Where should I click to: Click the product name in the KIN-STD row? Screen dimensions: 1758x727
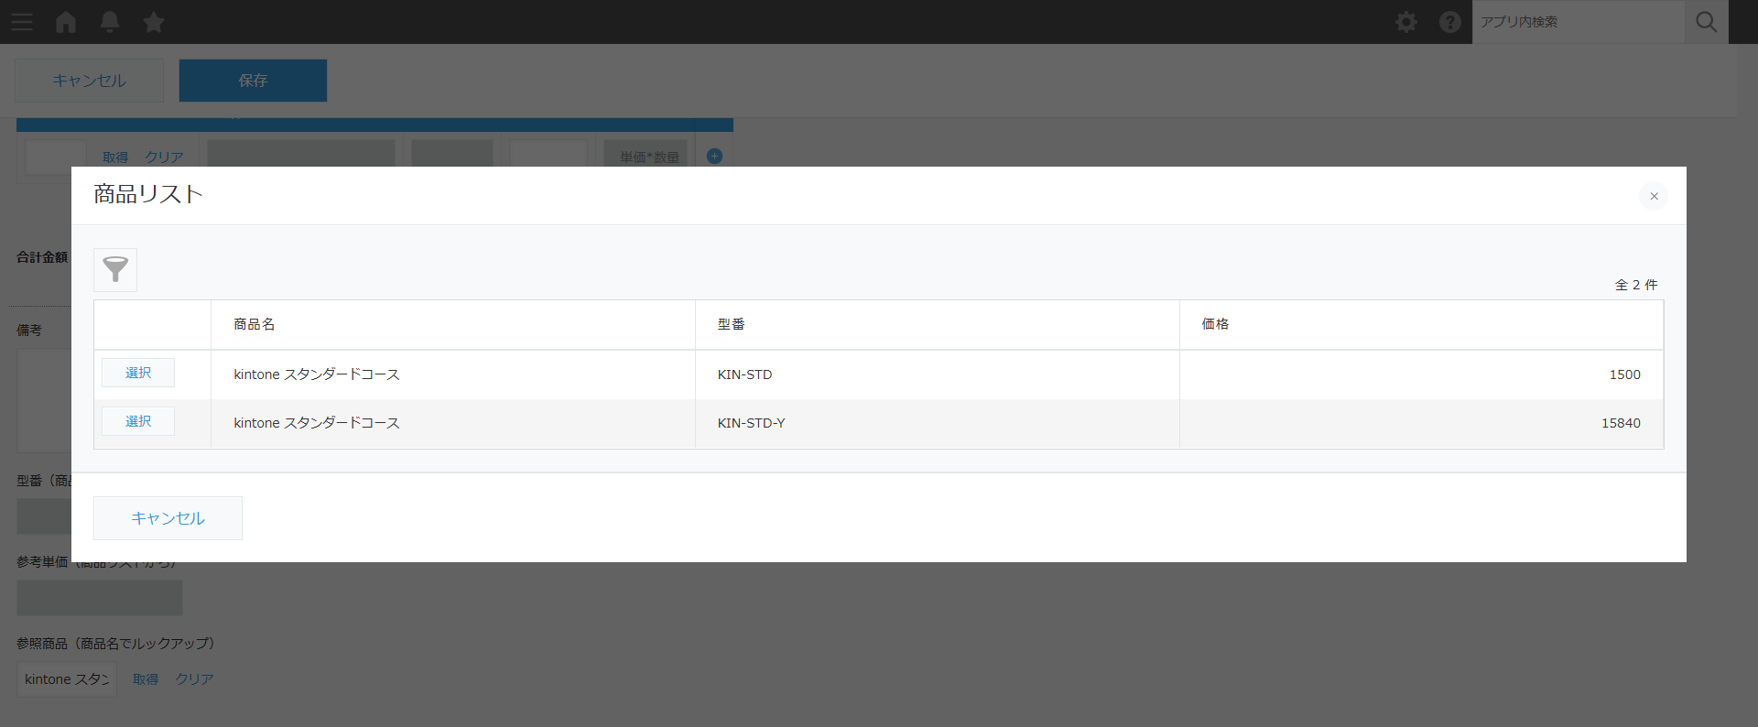click(317, 374)
